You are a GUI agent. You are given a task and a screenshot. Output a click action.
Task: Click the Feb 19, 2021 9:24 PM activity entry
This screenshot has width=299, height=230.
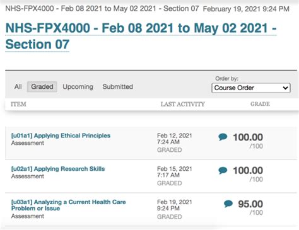tap(175, 205)
